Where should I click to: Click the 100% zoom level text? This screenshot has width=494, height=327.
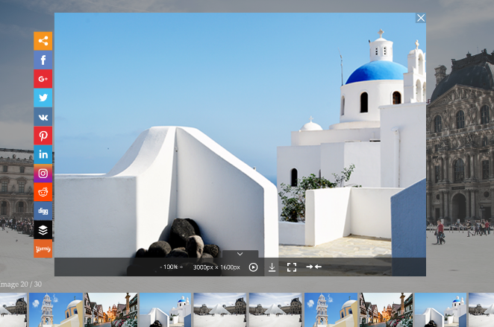[x=171, y=267]
